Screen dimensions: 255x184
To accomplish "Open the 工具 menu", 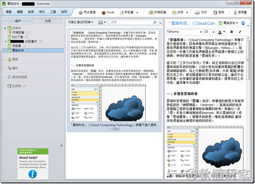I will 53,12.
